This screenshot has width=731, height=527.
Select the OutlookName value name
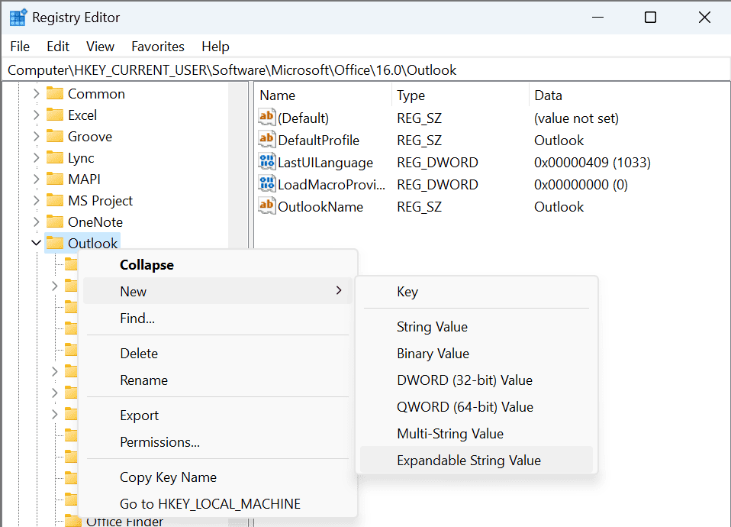tap(320, 207)
